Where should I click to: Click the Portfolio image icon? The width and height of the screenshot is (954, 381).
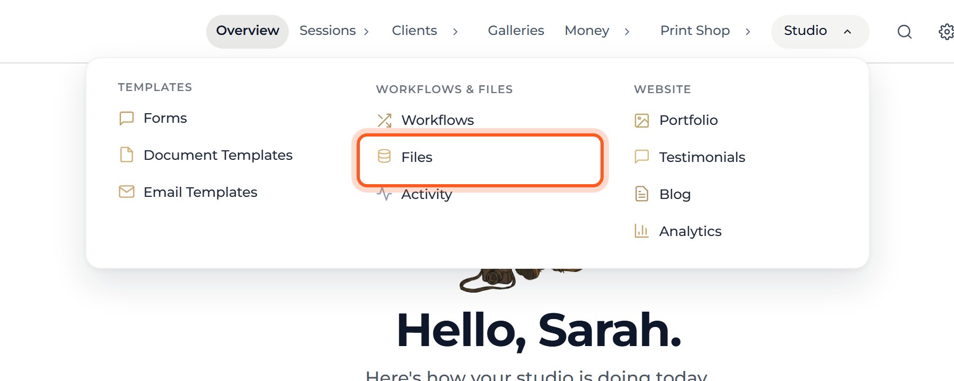(x=642, y=121)
